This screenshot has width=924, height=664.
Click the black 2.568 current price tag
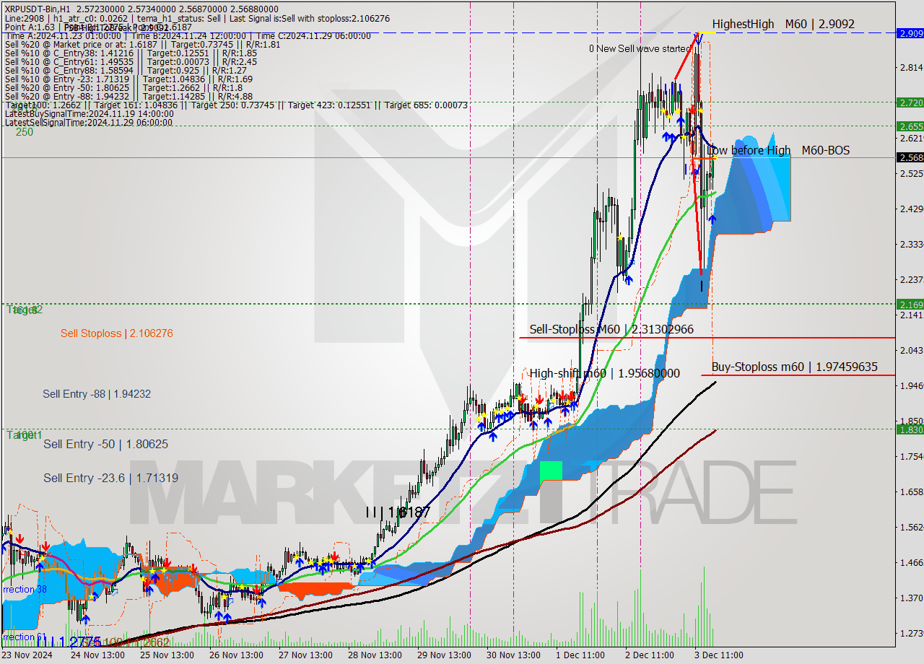tap(909, 157)
